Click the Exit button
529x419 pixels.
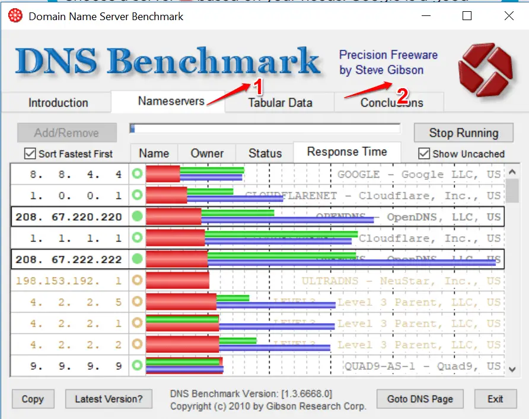495,399
